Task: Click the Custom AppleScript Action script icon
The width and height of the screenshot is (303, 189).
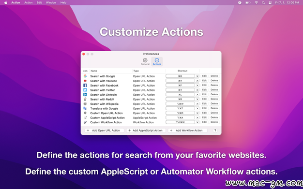Action: coord(85,117)
